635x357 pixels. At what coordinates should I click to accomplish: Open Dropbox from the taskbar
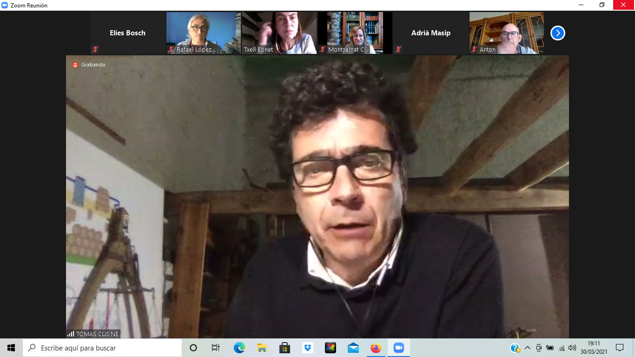(307, 348)
